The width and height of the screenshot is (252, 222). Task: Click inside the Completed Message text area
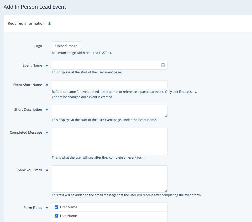click(109, 141)
